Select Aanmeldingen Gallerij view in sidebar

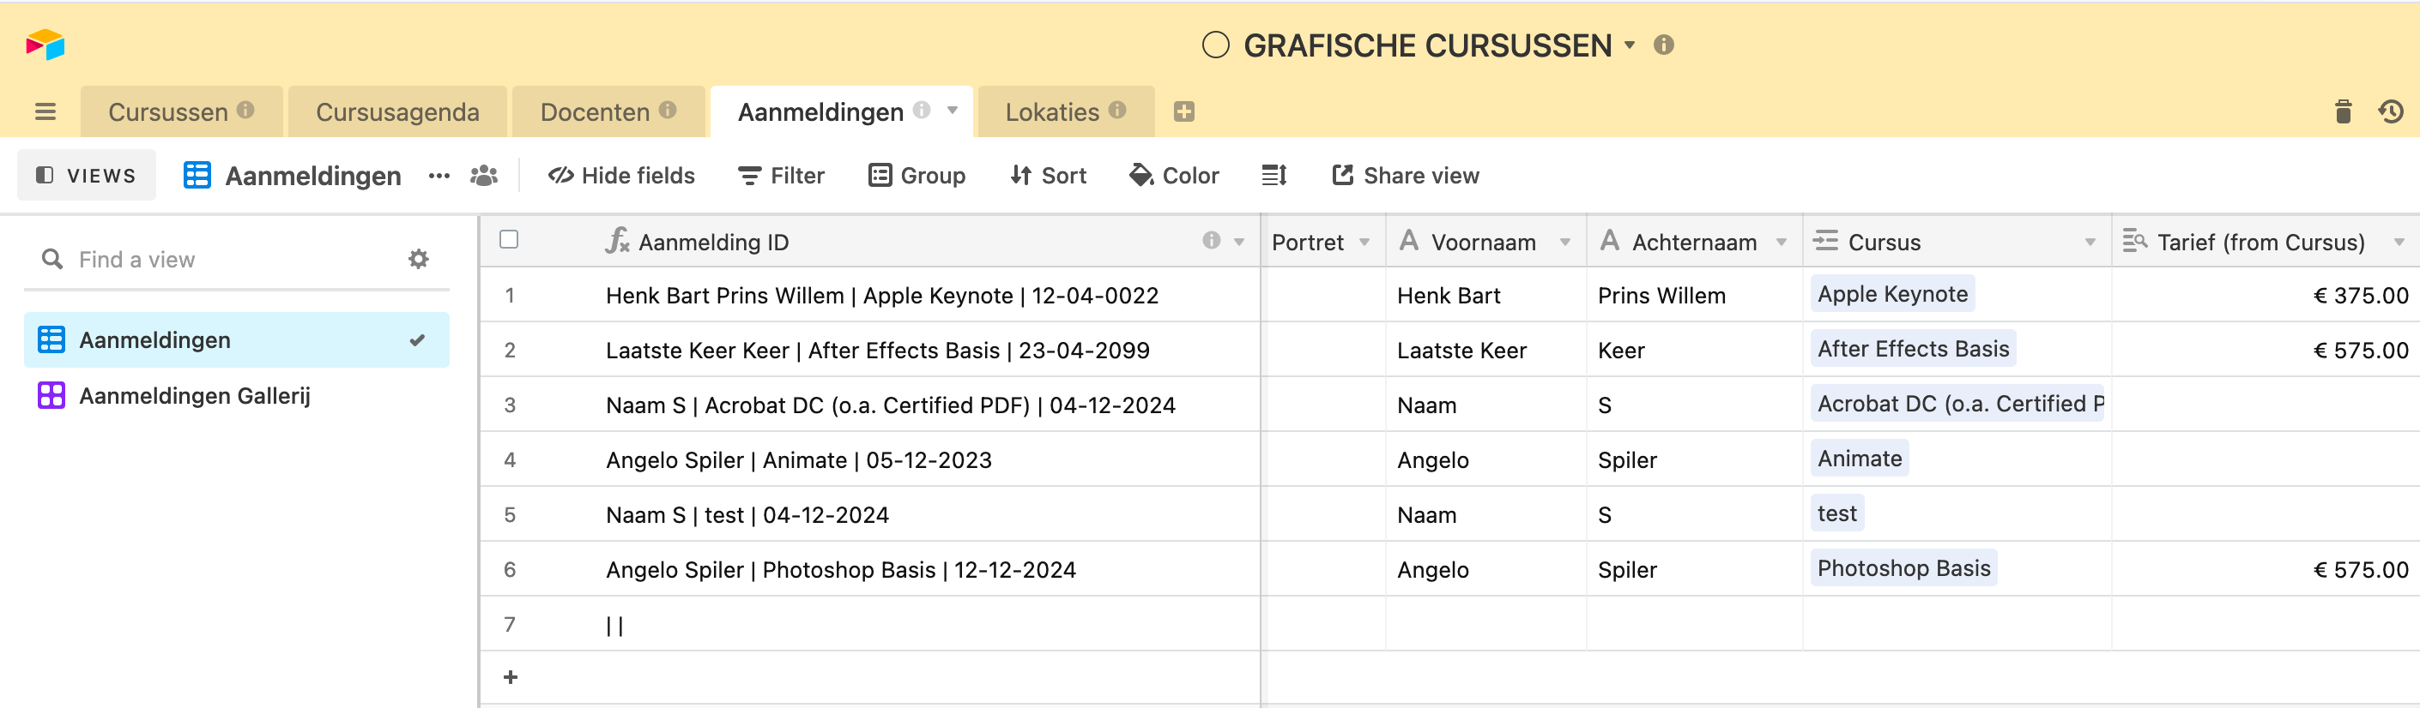pyautogui.click(x=237, y=396)
